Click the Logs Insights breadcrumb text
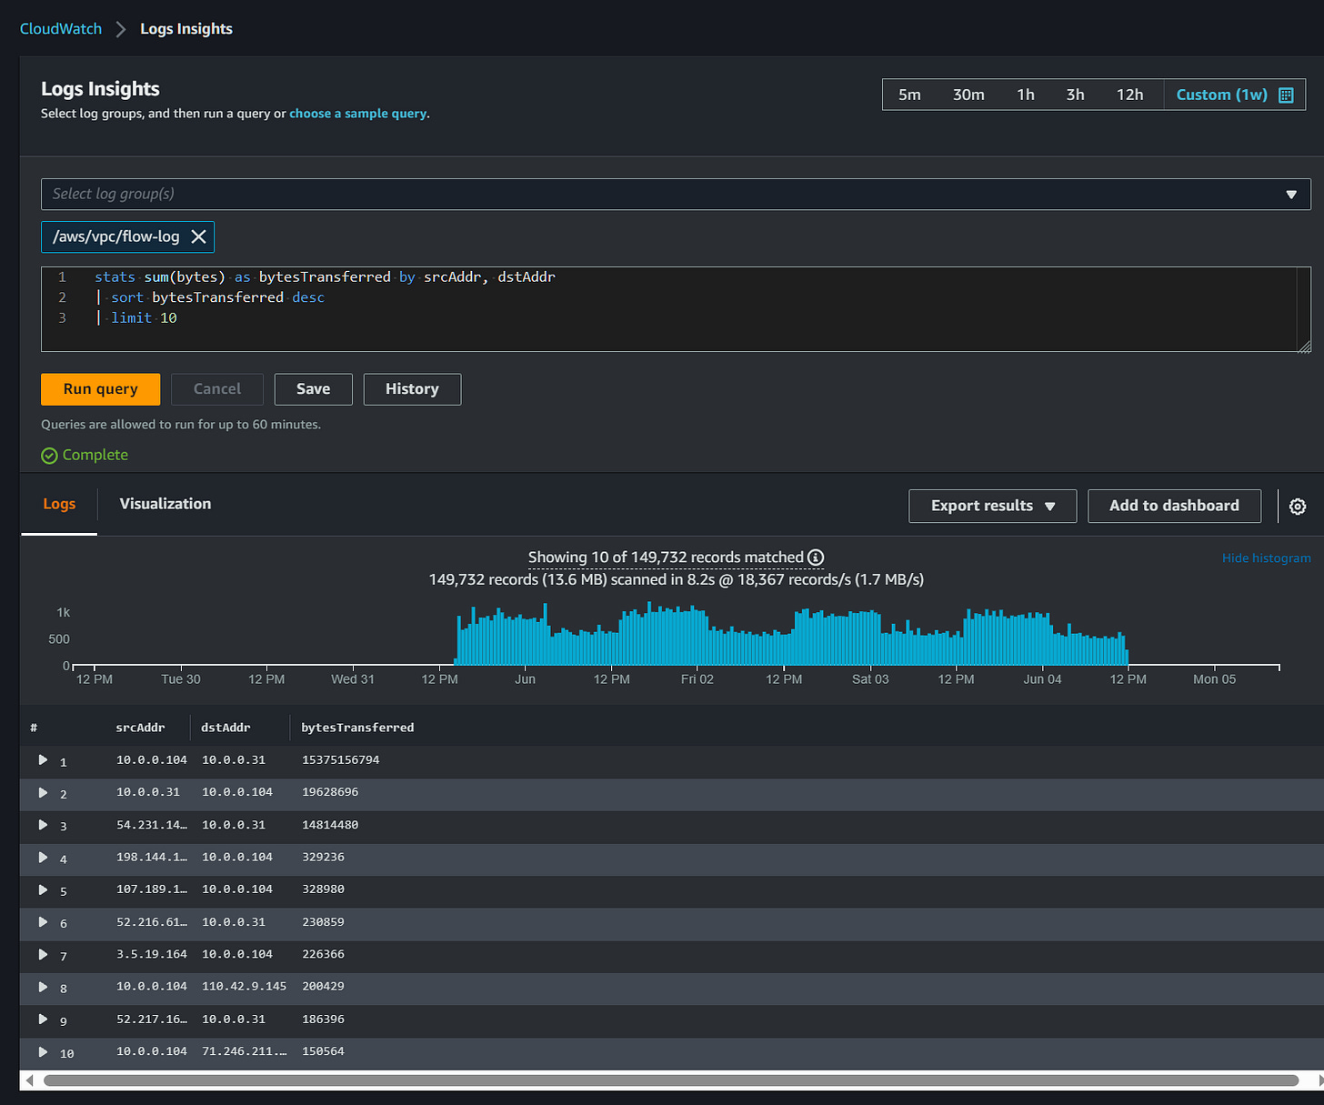The width and height of the screenshot is (1324, 1105). tap(186, 29)
